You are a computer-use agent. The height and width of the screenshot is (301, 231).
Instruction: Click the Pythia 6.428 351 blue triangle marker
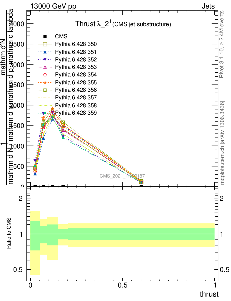[x=45, y=52]
